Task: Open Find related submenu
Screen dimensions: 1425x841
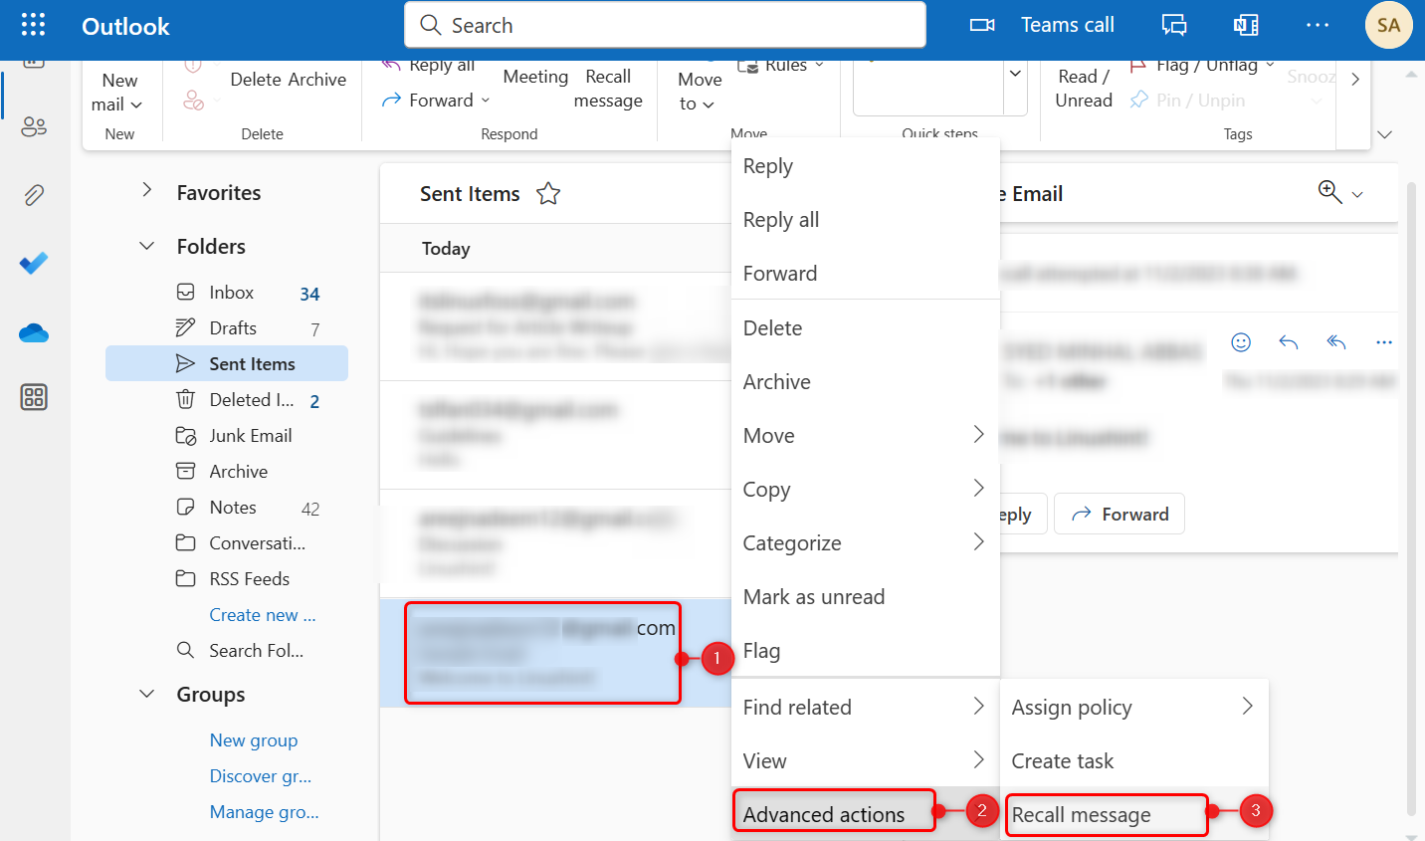Action: tap(865, 707)
